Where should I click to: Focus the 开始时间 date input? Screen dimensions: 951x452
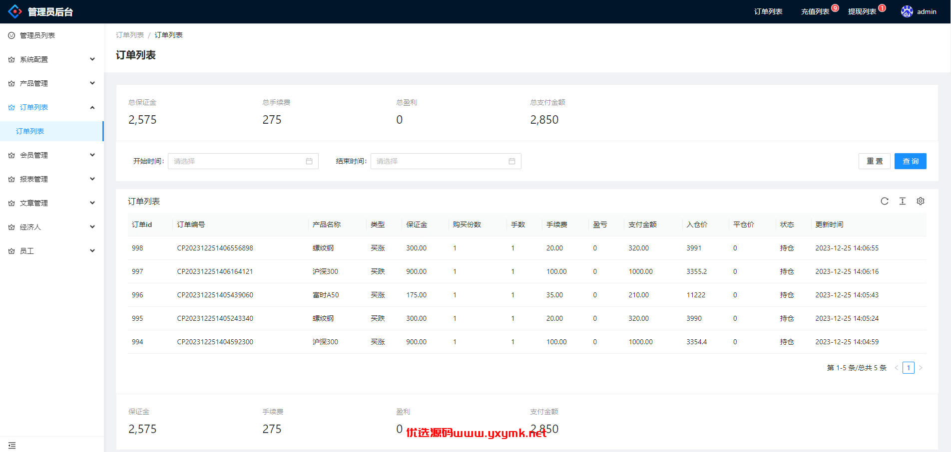tap(243, 161)
